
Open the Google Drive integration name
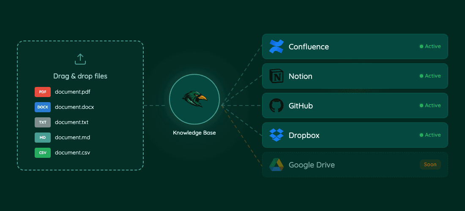(312, 165)
